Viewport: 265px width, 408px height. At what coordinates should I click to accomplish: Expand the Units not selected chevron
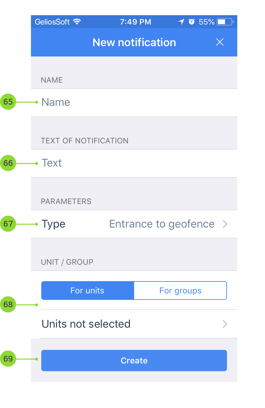[225, 324]
